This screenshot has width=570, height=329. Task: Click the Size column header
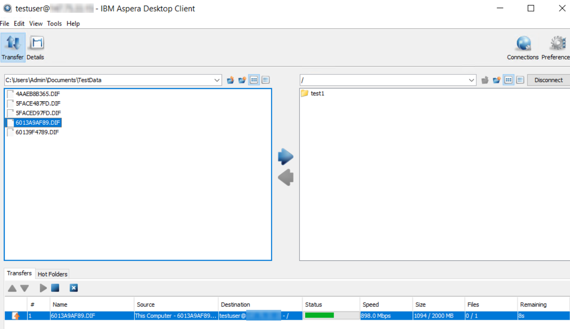point(439,304)
